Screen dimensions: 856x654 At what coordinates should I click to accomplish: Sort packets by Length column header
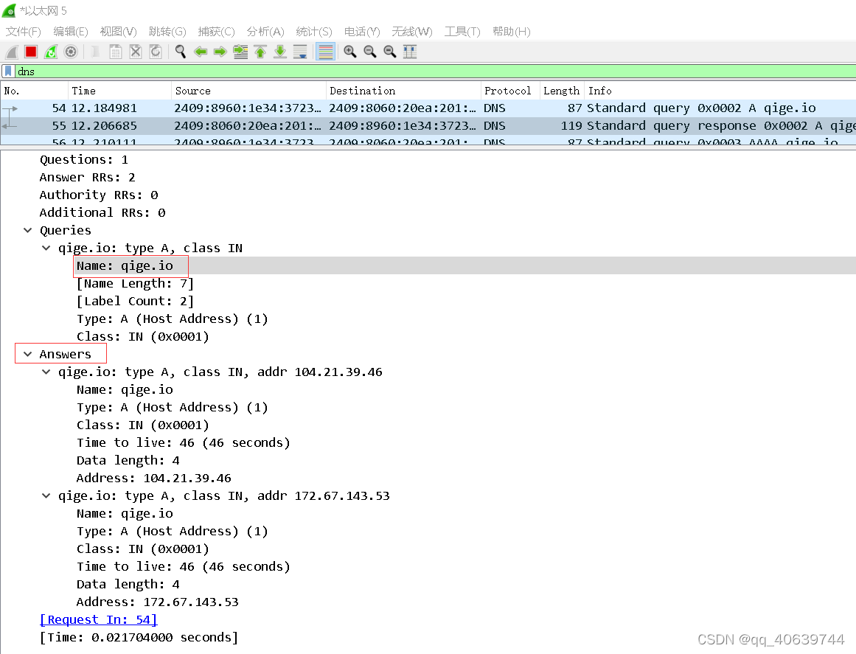click(x=562, y=91)
